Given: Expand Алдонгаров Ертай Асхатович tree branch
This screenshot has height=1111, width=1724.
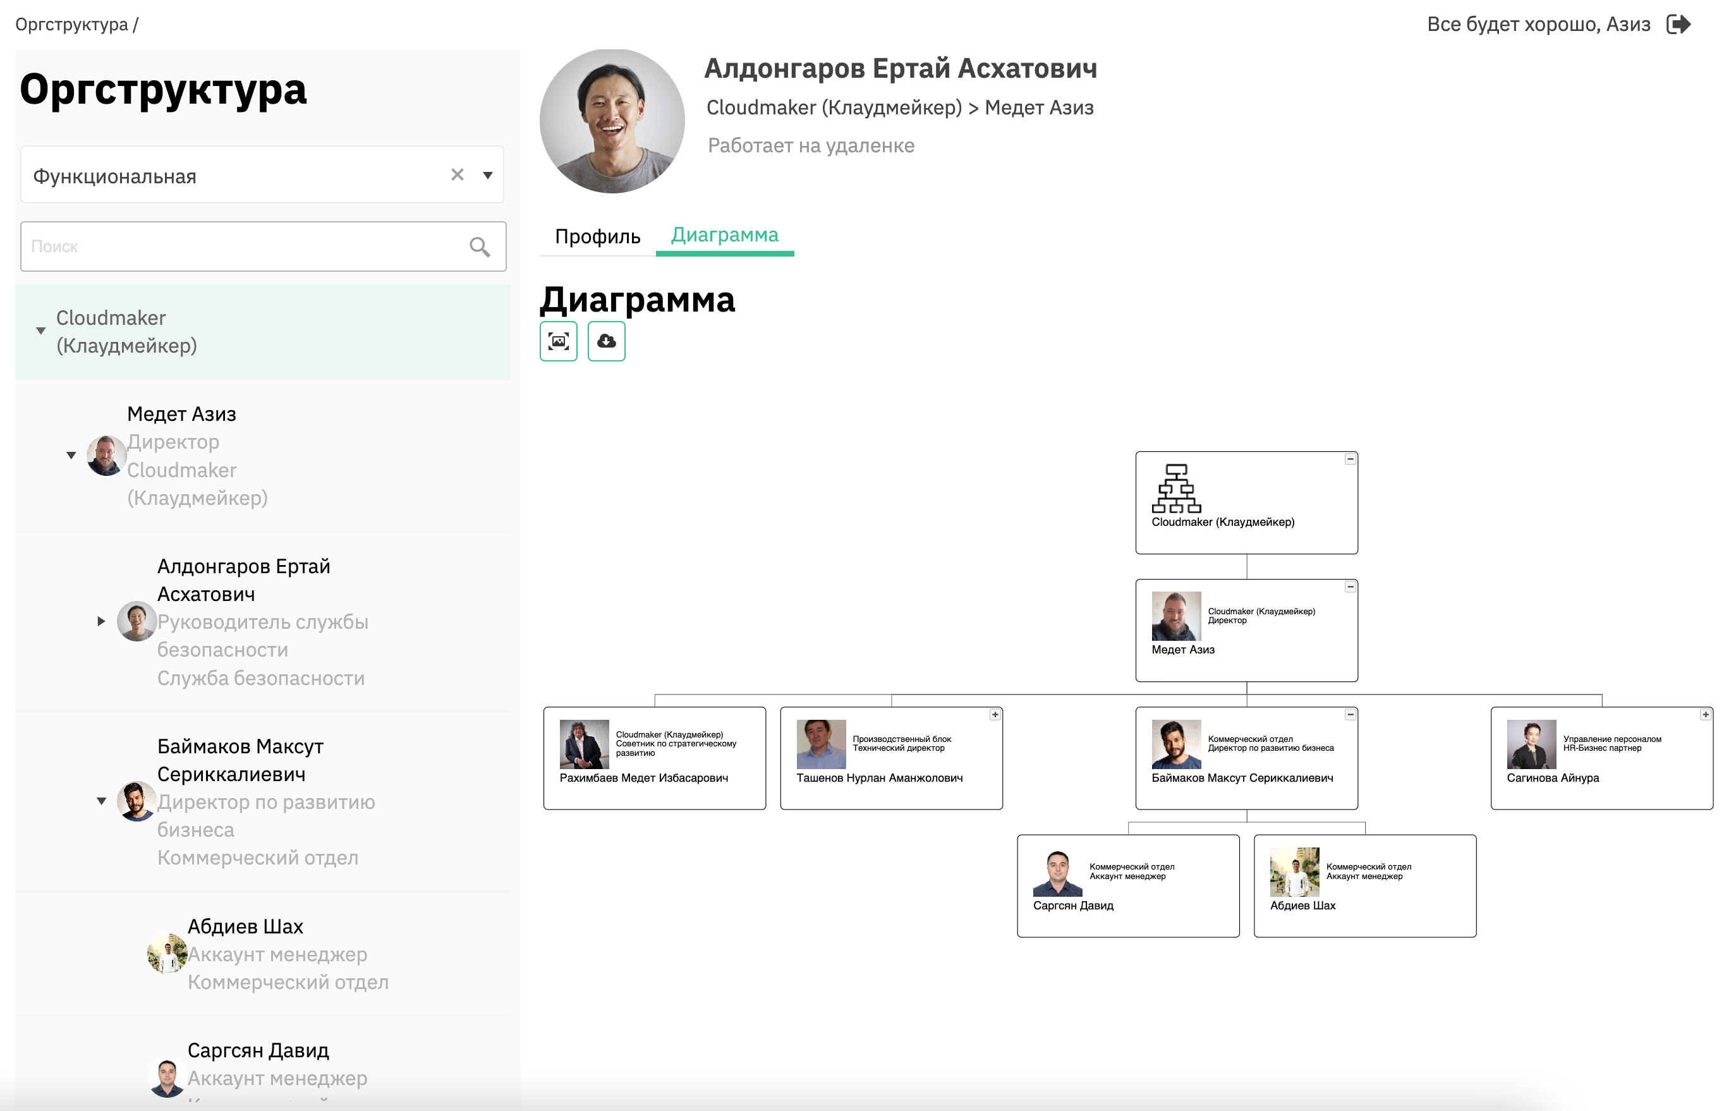Looking at the screenshot, I should click(x=101, y=621).
